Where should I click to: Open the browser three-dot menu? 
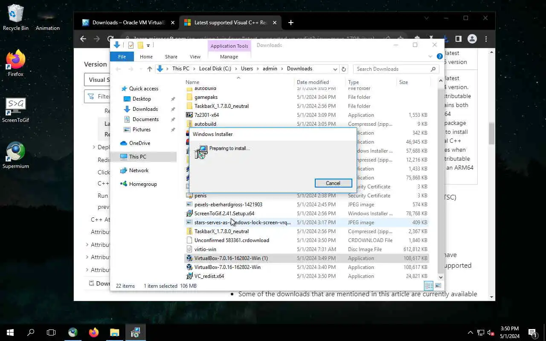(x=486, y=39)
